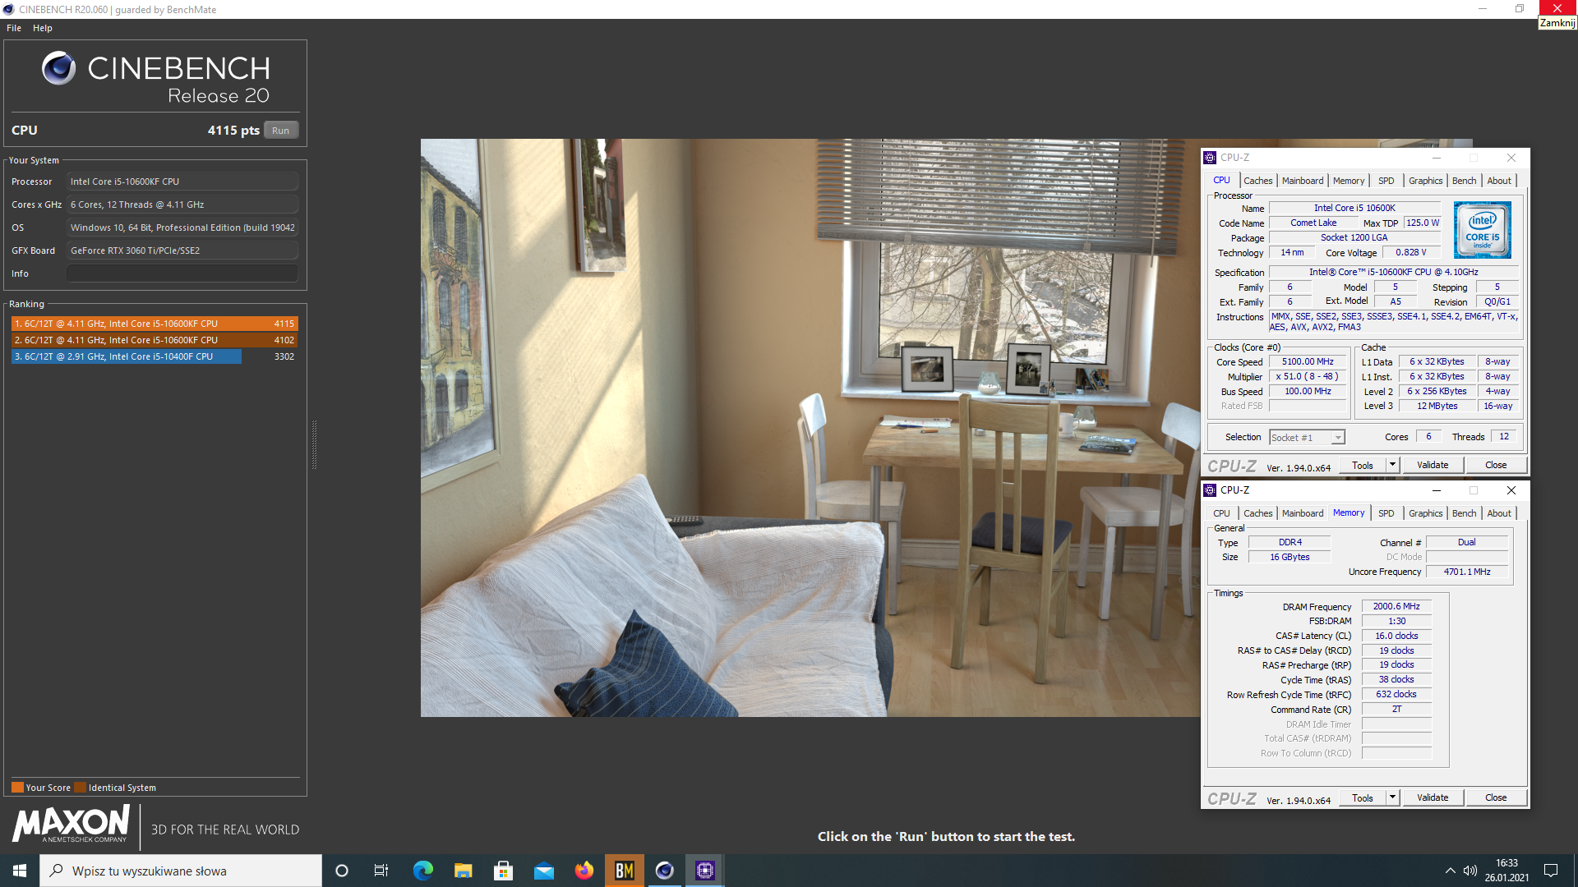1578x887 pixels.
Task: Open the notification center icon
Action: click(x=1551, y=871)
